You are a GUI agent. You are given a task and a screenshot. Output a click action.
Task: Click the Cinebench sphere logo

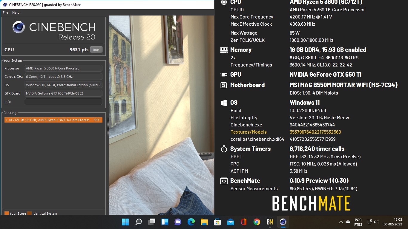(x=19, y=27)
